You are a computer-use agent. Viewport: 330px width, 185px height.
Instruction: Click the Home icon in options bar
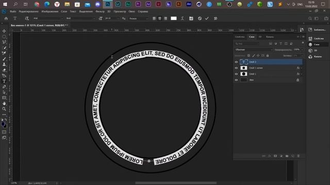[6, 18]
